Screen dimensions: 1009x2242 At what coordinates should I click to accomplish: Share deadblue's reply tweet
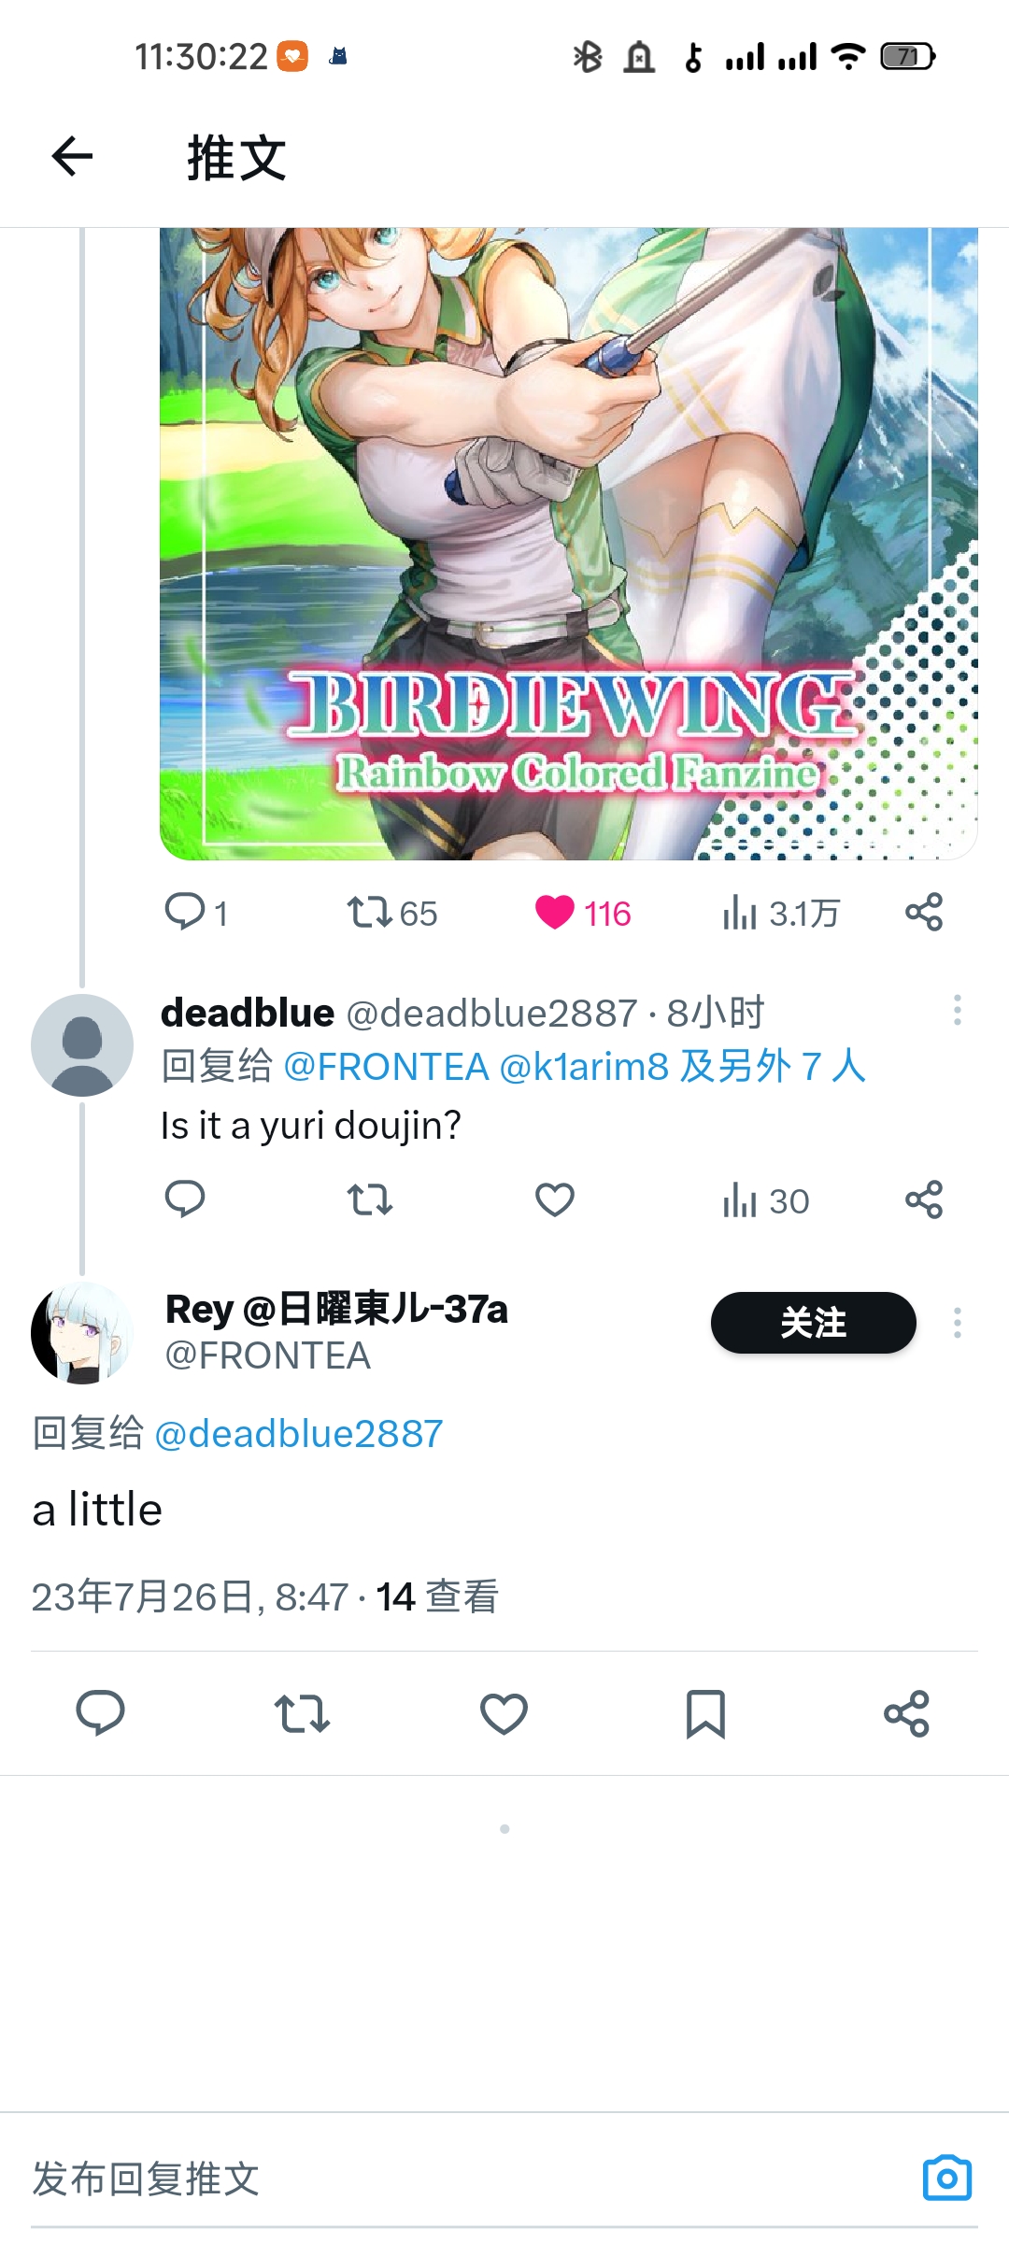tap(924, 1199)
